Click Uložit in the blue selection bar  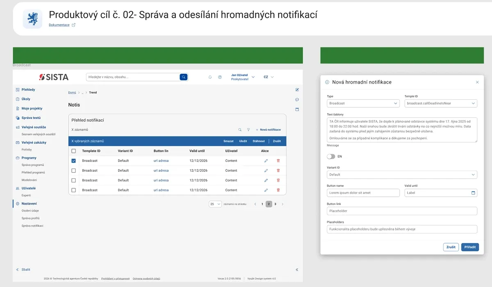243,141
